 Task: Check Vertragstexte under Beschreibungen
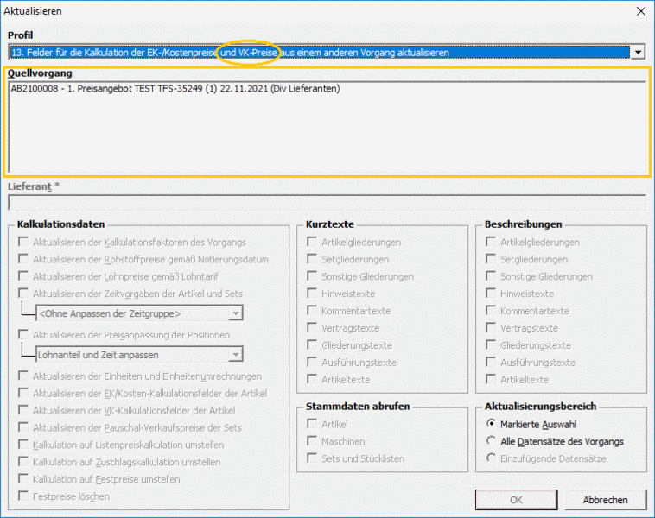tap(491, 328)
